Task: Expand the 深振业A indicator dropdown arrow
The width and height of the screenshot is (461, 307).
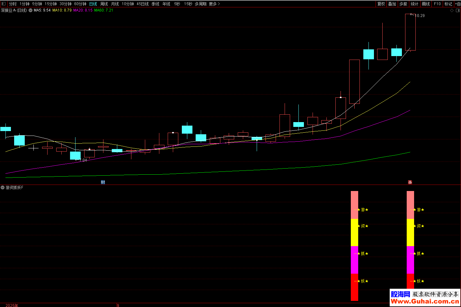Action: [x=31, y=10]
